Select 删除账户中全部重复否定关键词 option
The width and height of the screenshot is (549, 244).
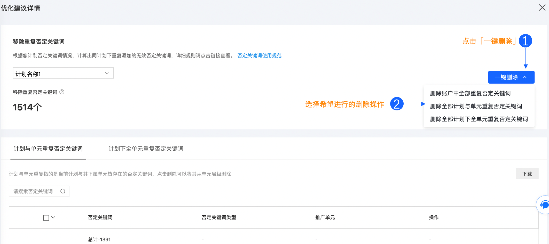coord(470,93)
